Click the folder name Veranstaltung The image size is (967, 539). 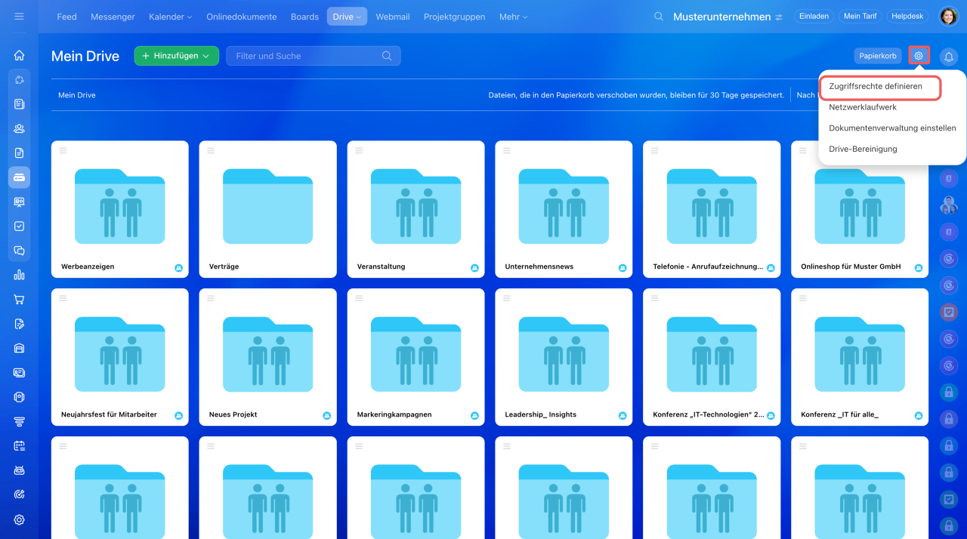tap(381, 266)
